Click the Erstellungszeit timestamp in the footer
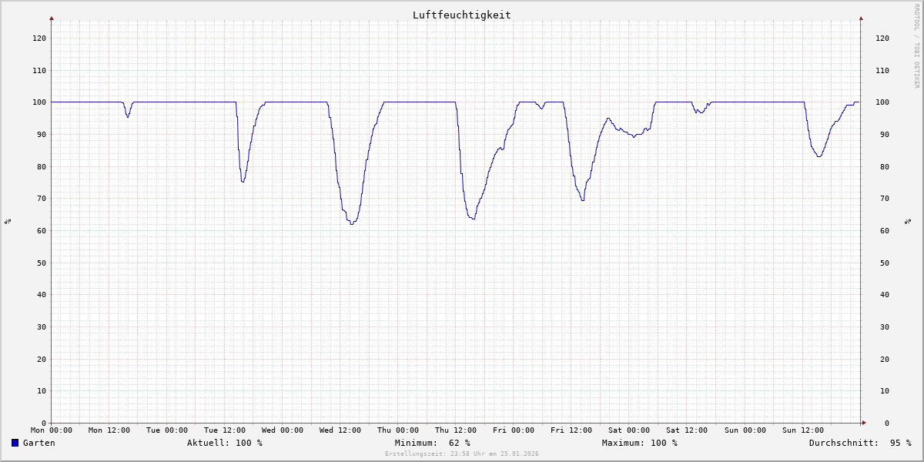 pyautogui.click(x=461, y=454)
